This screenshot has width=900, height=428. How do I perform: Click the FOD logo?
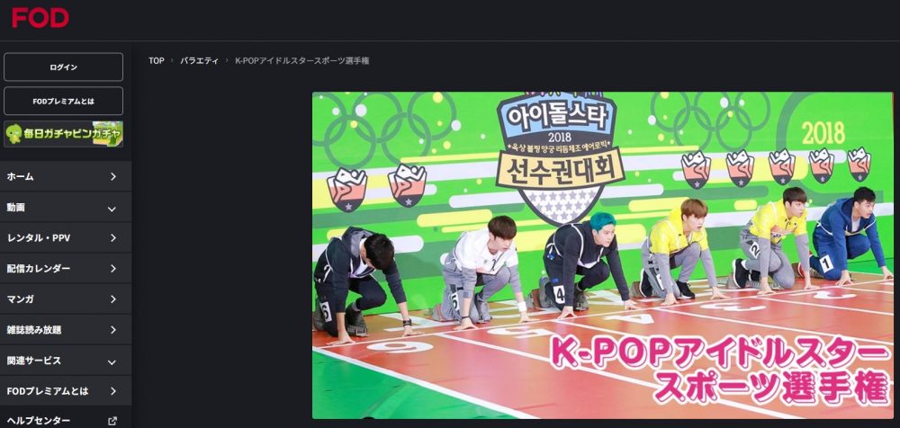pos(40,17)
